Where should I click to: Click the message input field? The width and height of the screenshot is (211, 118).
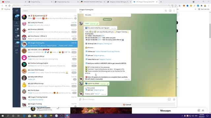click(x=125, y=99)
